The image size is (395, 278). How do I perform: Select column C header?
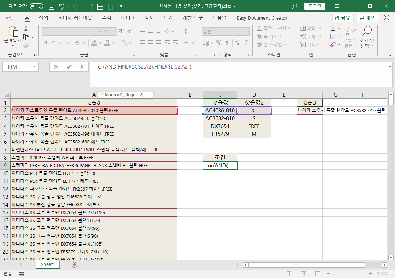click(x=220, y=95)
